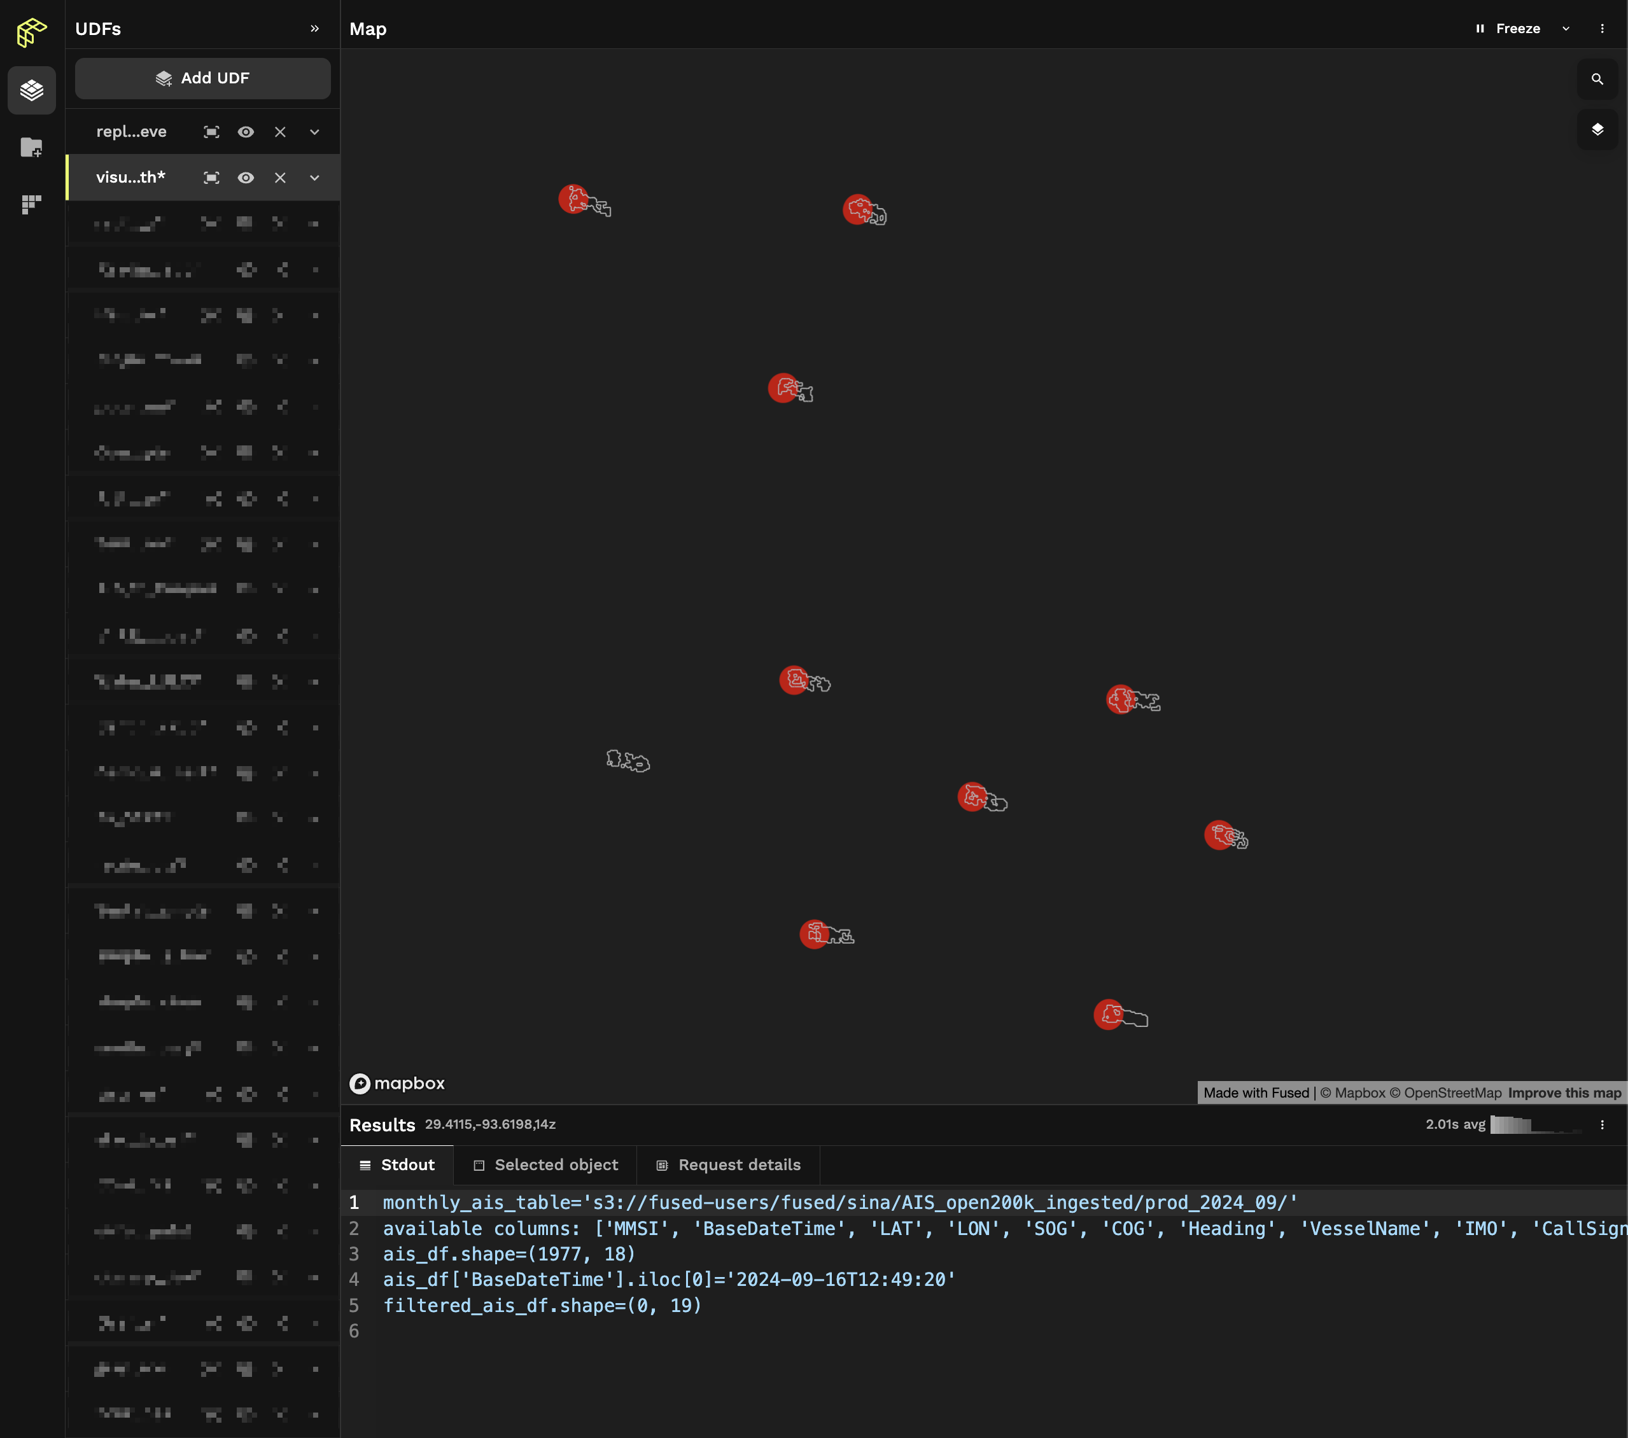Open the grid catalog sidebar icon

pos(32,205)
